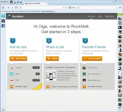The image size is (123, 112).
Task: Click View More Friends link
Action: pyautogui.click(x=95, y=87)
